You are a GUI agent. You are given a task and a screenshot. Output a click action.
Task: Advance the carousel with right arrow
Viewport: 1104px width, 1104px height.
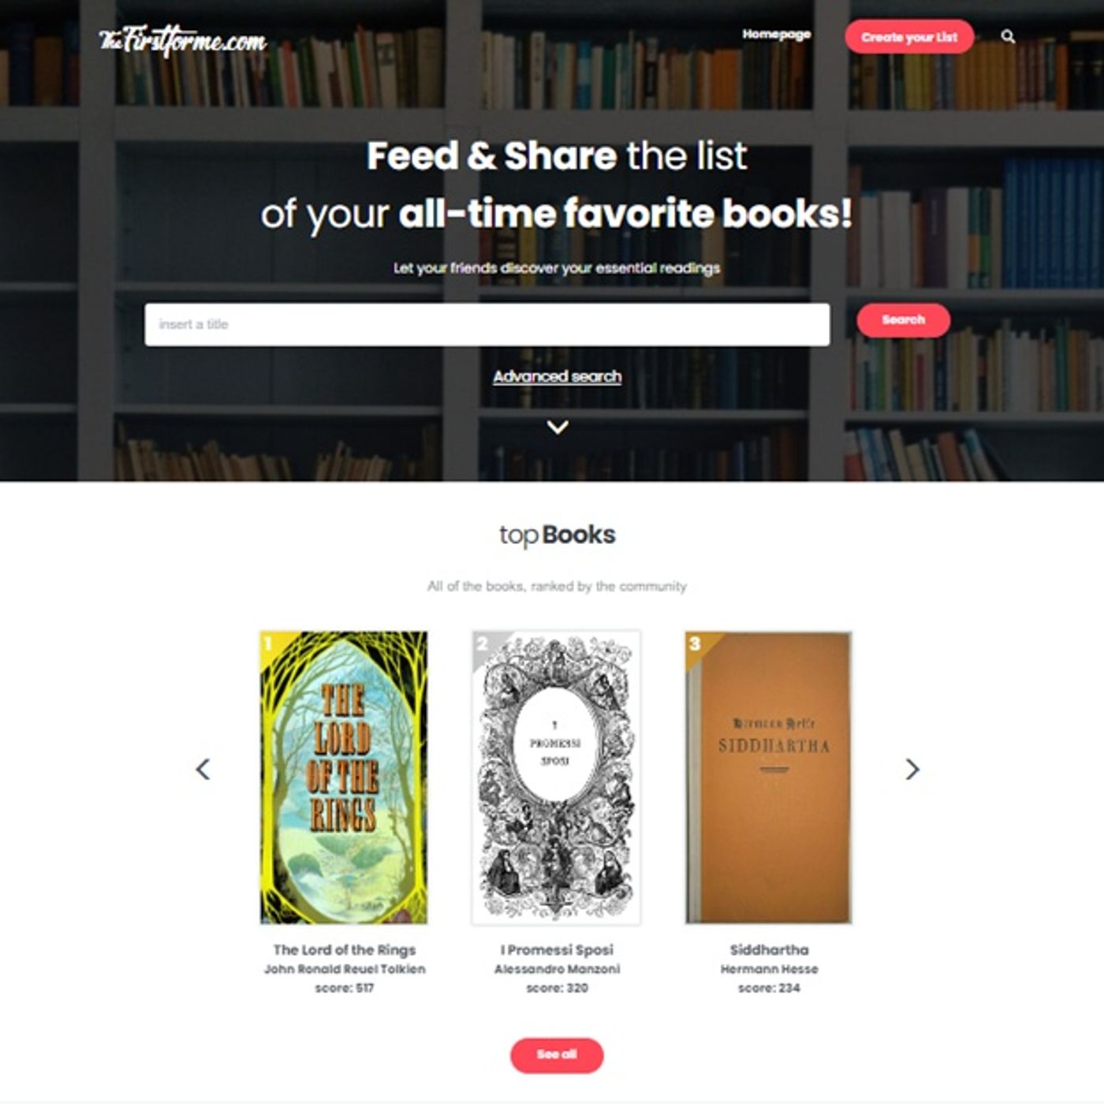[x=912, y=769]
